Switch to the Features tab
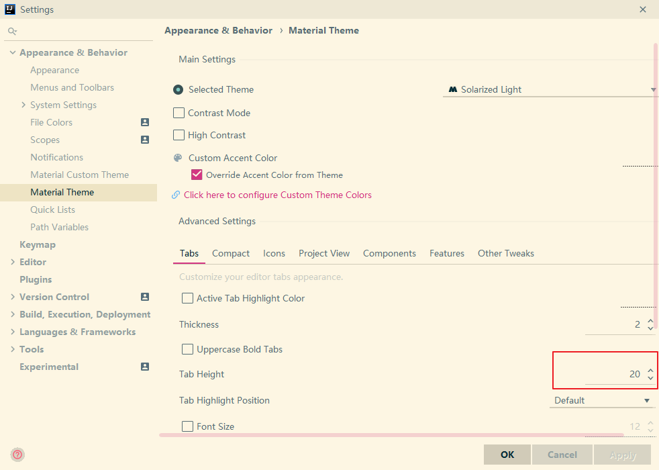 click(x=447, y=254)
